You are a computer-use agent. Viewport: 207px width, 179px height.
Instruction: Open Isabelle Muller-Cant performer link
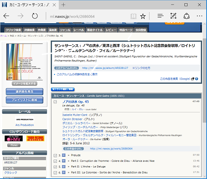[x=75, y=115]
